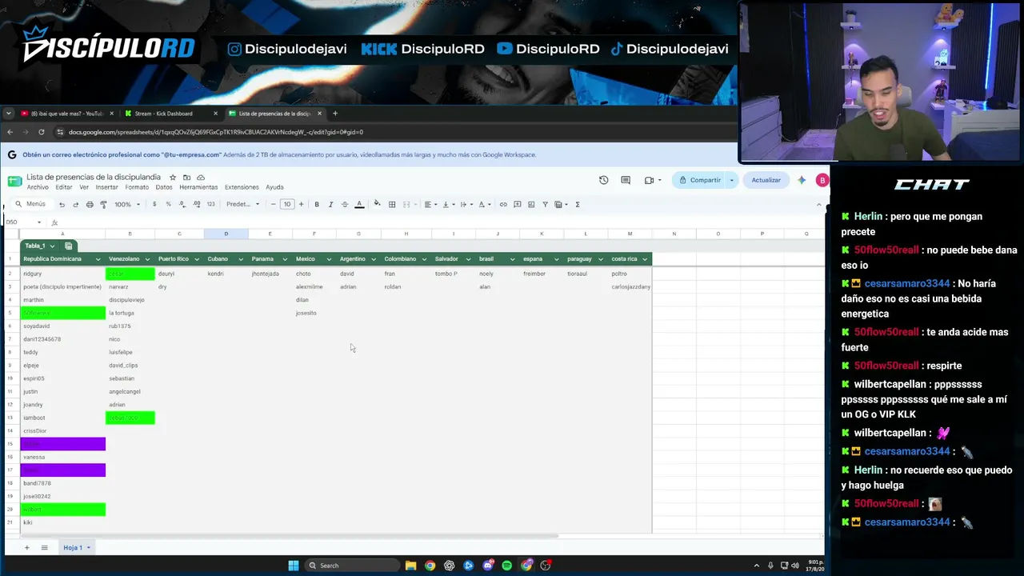This screenshot has width=1024, height=576.
Task: Click the font size field
Action: point(287,204)
